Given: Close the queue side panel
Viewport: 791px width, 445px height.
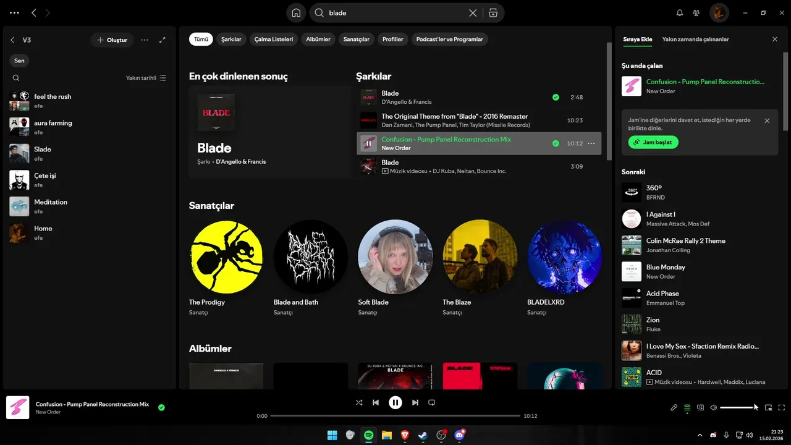Looking at the screenshot, I should coord(775,39).
